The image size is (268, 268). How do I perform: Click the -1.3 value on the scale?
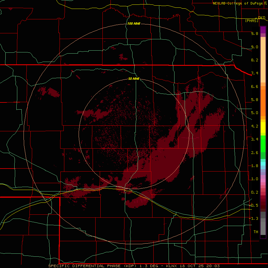tap(254, 219)
